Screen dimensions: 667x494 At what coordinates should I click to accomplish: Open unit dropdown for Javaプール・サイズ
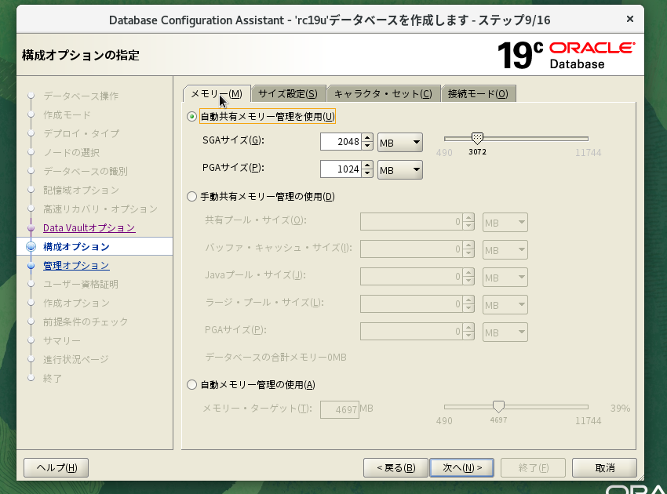[x=505, y=277]
